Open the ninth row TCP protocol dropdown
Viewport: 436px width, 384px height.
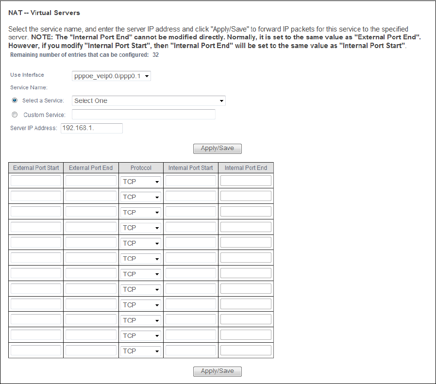[x=141, y=305]
